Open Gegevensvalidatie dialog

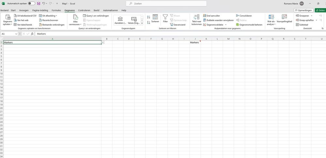pos(213,25)
